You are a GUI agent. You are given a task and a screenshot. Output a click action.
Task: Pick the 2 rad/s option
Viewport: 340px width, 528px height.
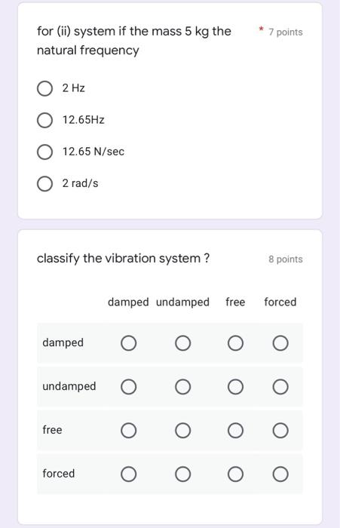pyautogui.click(x=44, y=184)
